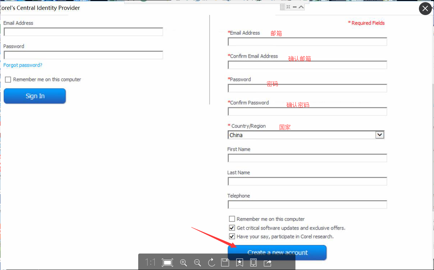Click the send-to-phone device icon
This screenshot has width=434, height=270.
[x=253, y=262]
